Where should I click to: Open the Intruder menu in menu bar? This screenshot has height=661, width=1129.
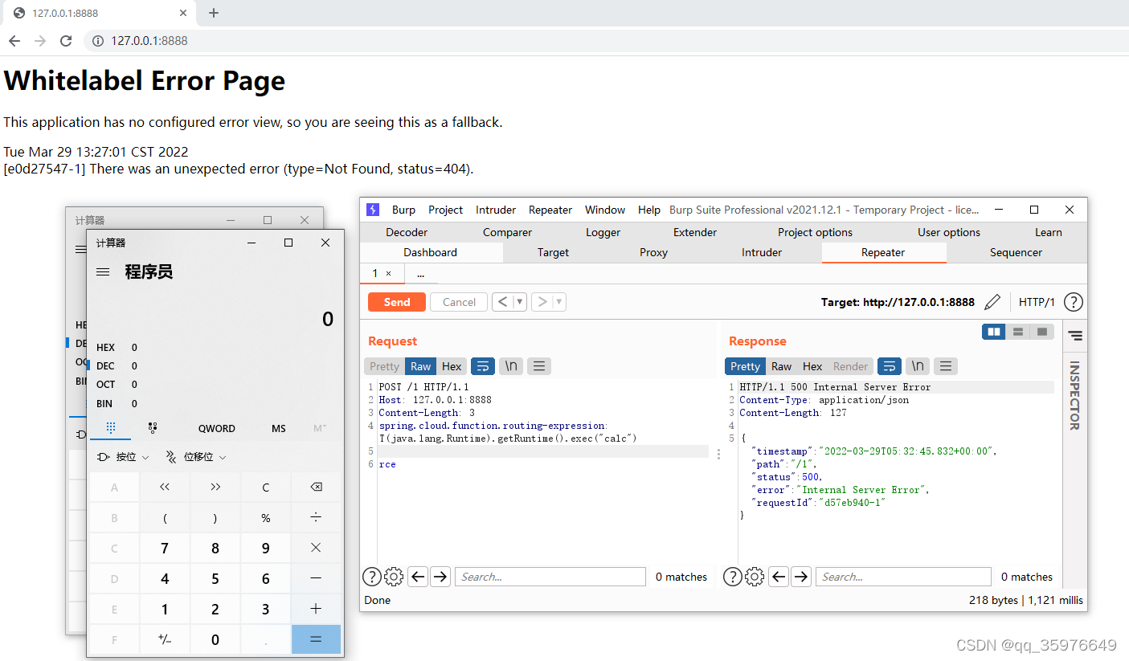(496, 210)
